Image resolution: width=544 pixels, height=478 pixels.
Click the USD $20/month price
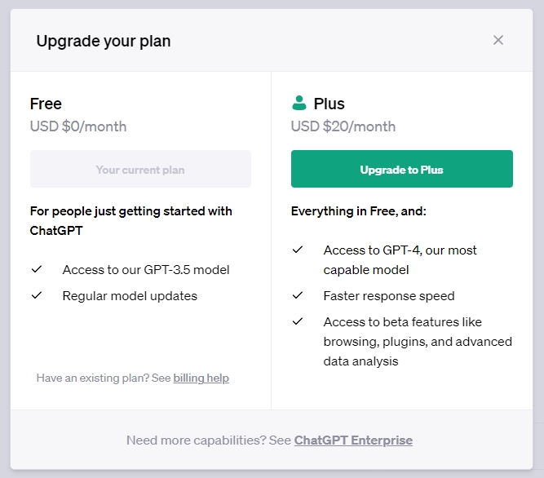coord(343,126)
